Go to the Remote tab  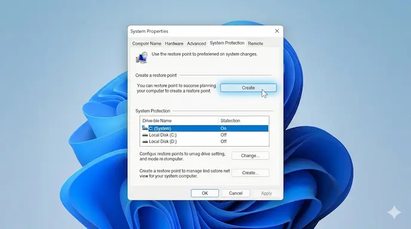(x=256, y=44)
